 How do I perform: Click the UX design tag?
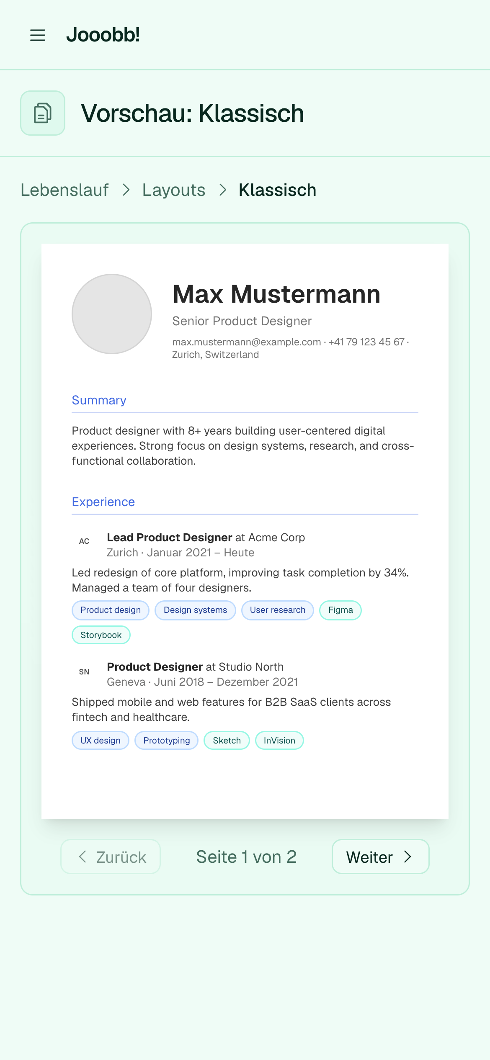(x=101, y=741)
